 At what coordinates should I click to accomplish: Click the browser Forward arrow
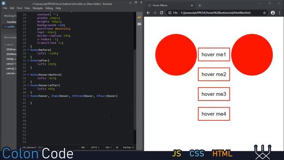point(155,13)
